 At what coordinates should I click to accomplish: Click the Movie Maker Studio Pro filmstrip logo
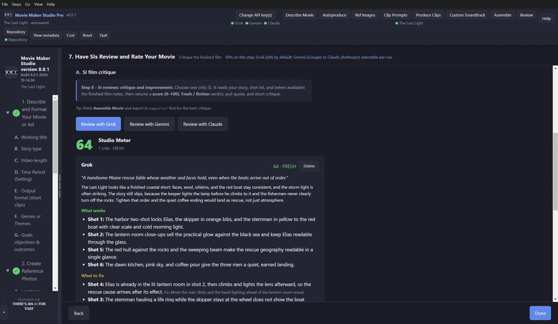8,15
